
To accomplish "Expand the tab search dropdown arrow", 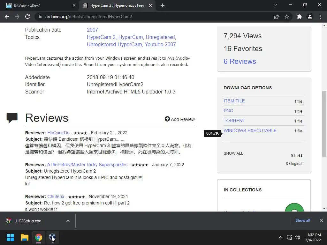I will coord(276,4).
